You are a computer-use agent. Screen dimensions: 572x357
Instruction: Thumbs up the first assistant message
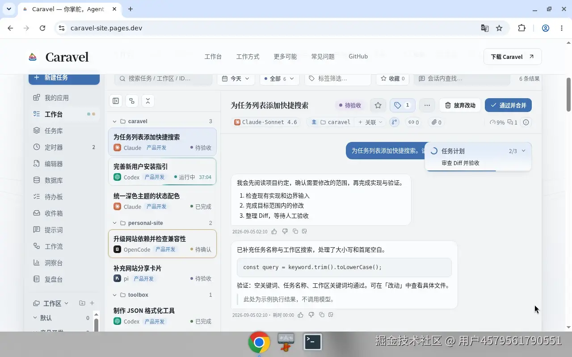tap(274, 232)
